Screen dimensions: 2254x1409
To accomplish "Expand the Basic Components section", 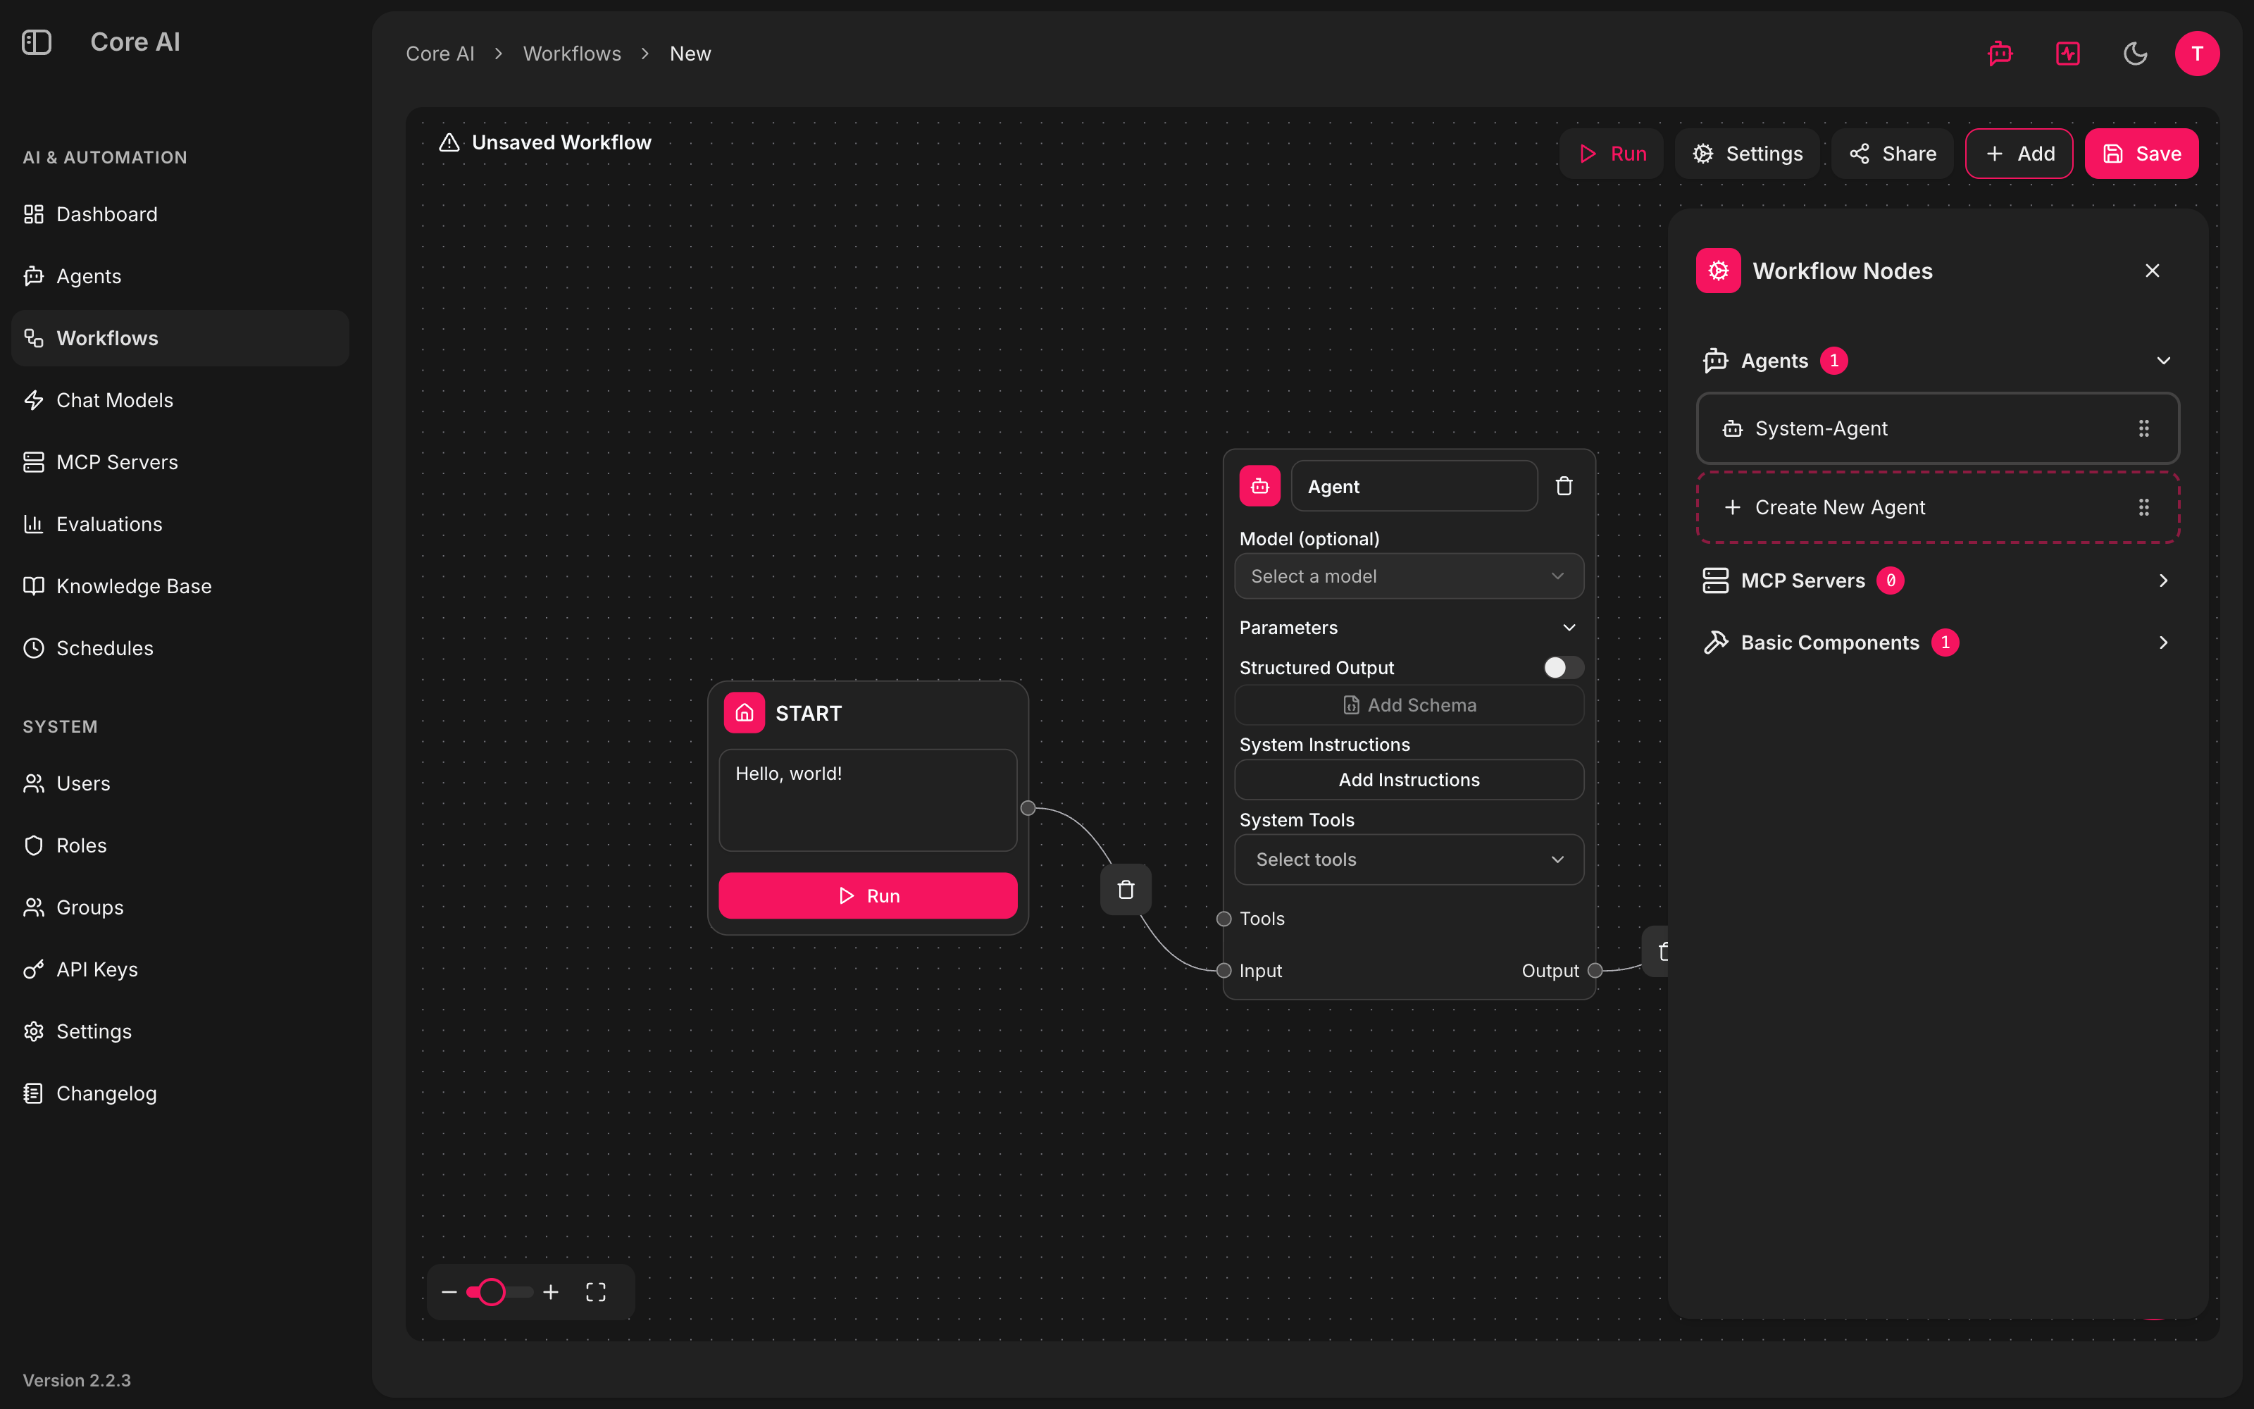I will click(1937, 642).
